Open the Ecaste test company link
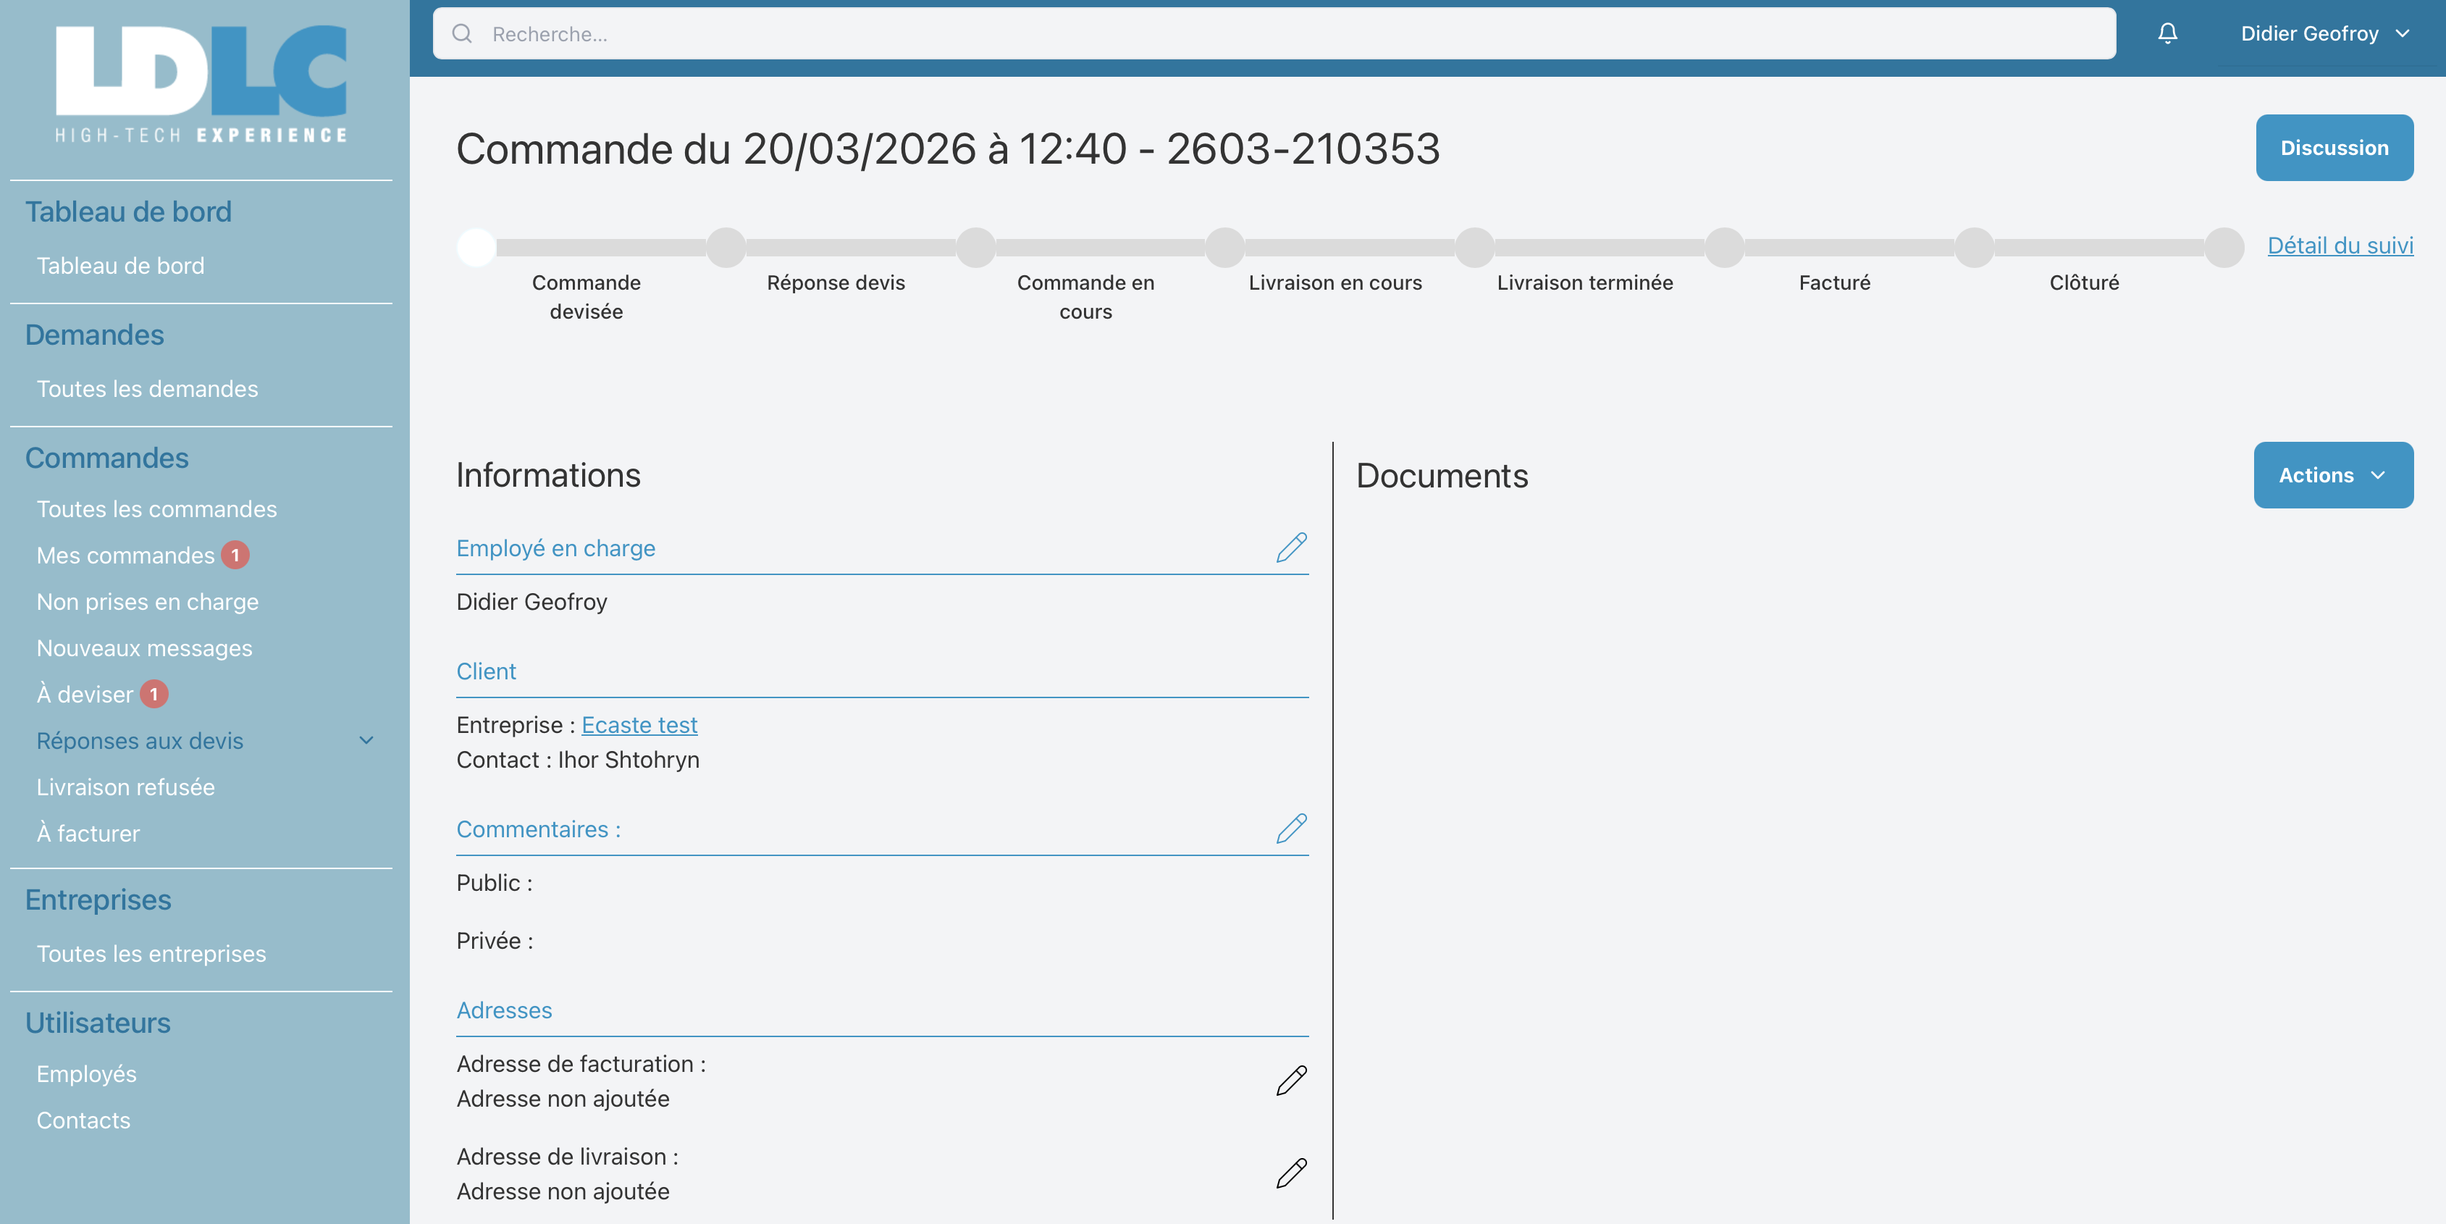The image size is (2446, 1224). click(x=639, y=724)
